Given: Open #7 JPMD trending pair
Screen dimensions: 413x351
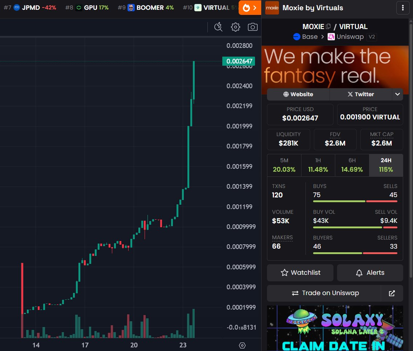Looking at the screenshot, I should tap(30, 8).
